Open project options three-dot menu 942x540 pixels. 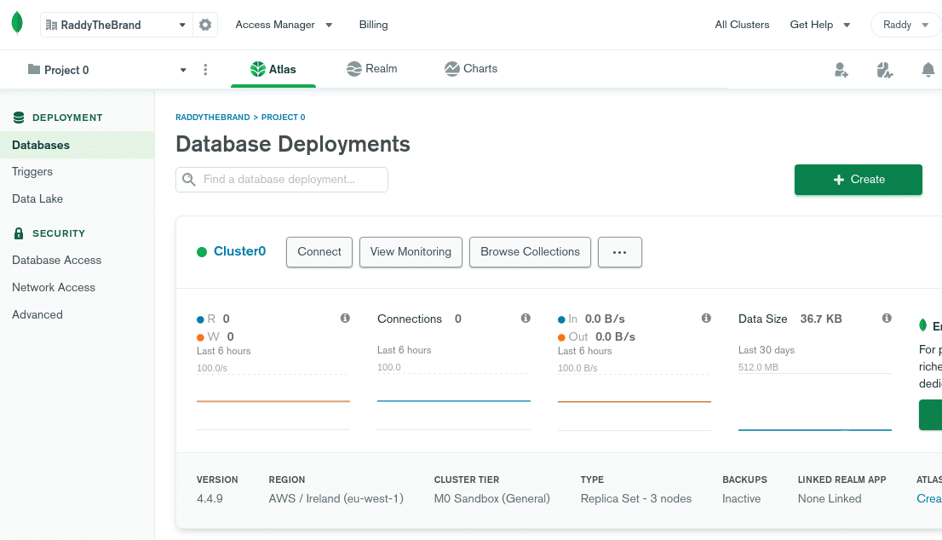click(x=205, y=70)
